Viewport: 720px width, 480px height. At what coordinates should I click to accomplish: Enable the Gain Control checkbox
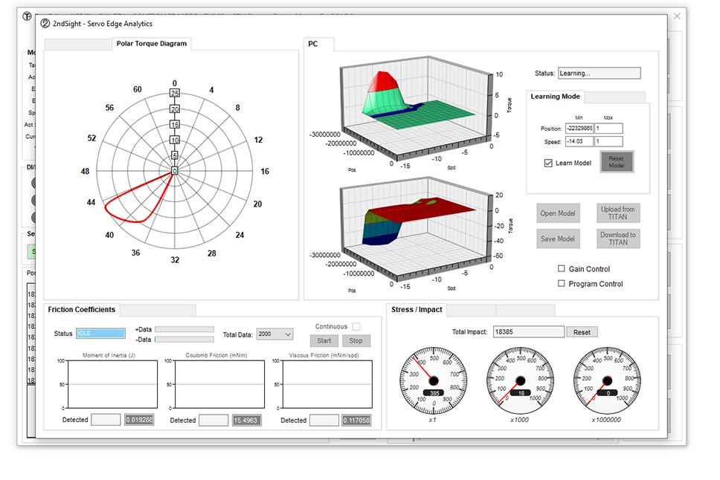[x=562, y=269]
